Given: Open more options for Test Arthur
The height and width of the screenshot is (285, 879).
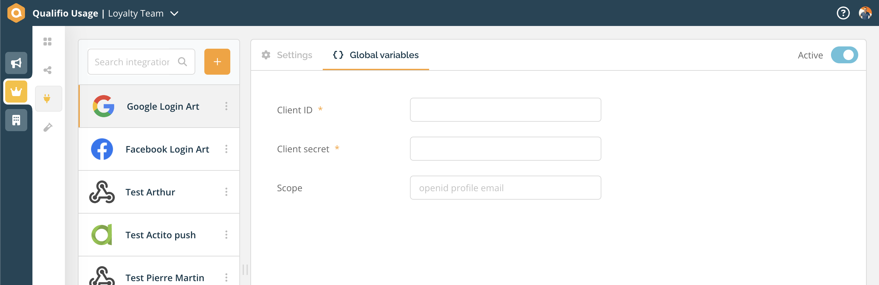Looking at the screenshot, I should (226, 192).
